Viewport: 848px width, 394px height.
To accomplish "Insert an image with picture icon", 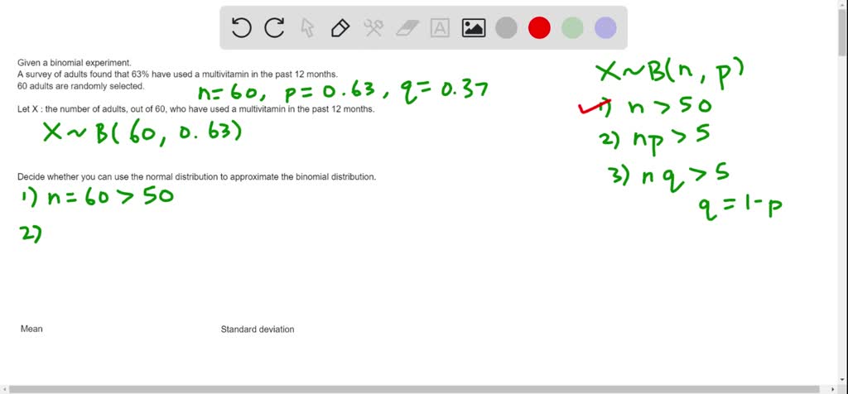I will 473,27.
